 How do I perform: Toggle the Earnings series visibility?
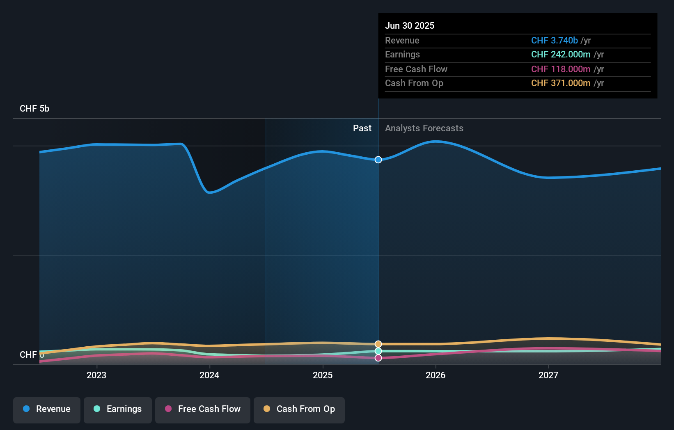coord(118,409)
